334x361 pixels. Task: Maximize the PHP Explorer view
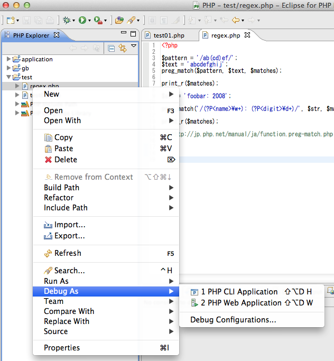133,34
